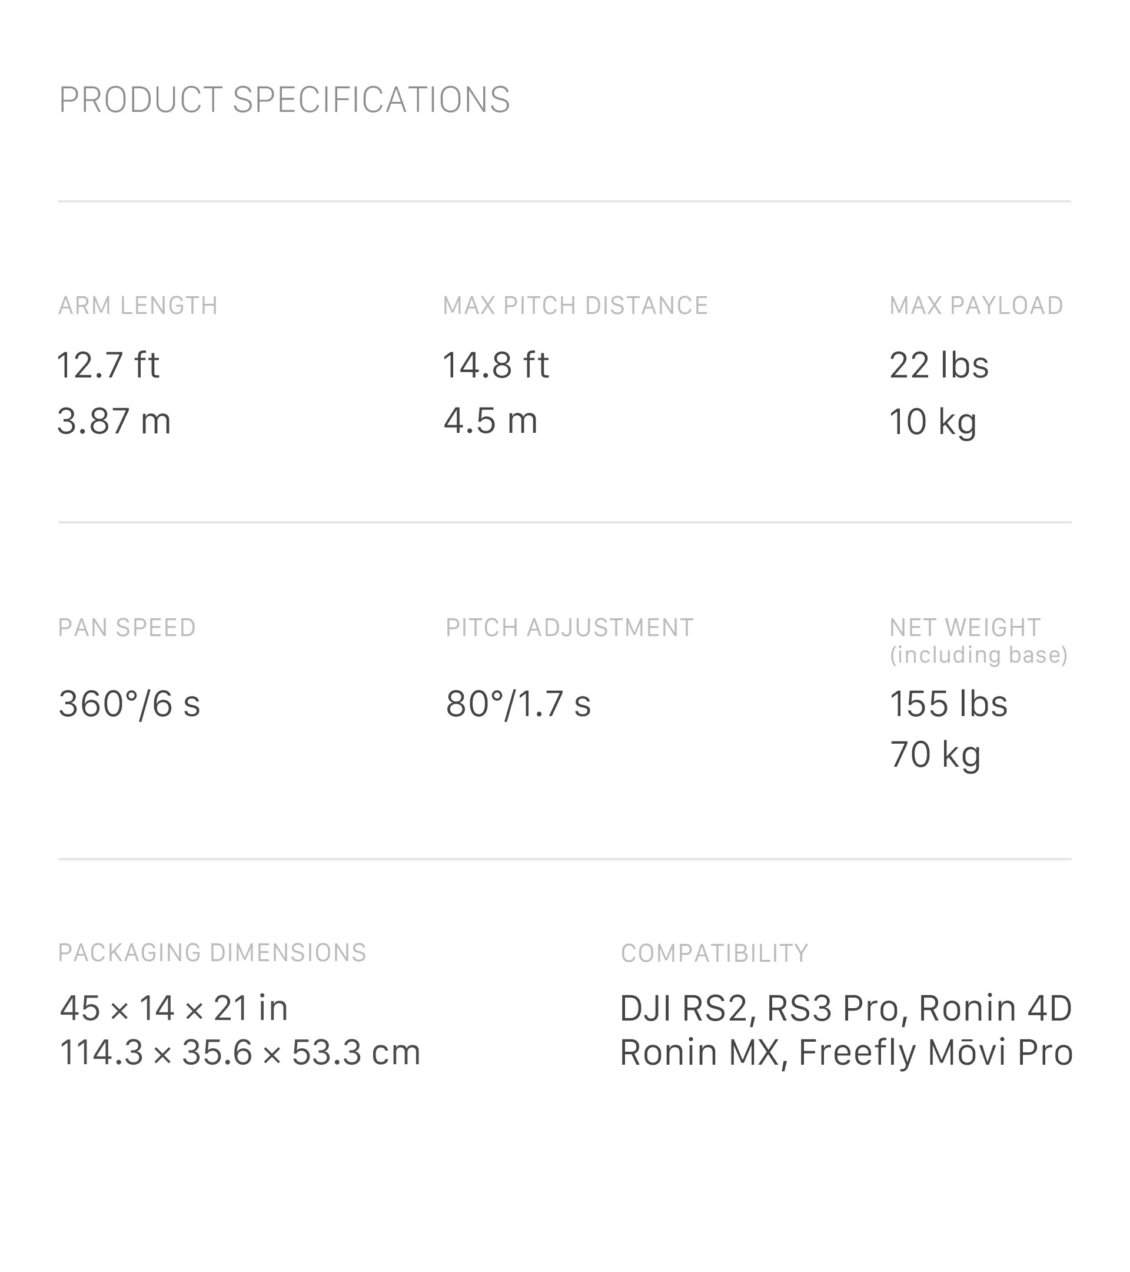This screenshot has width=1130, height=1272.
Task: Click the Net Weight label
Action: (x=965, y=628)
